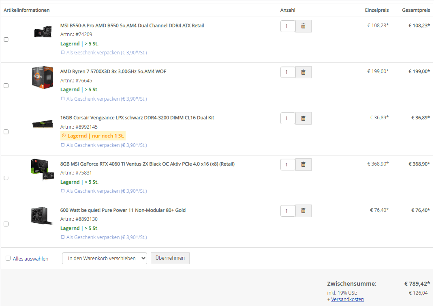The image size is (434, 306).
Task: Click the article number #74209
Action: click(x=83, y=34)
